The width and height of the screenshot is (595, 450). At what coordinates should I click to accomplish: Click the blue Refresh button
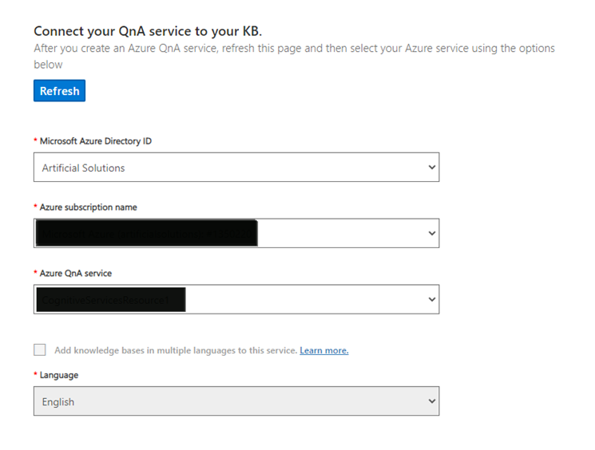[59, 91]
